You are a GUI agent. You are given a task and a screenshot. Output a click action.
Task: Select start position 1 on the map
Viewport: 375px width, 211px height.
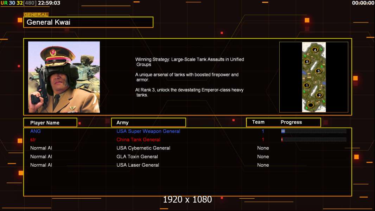tap(307, 85)
